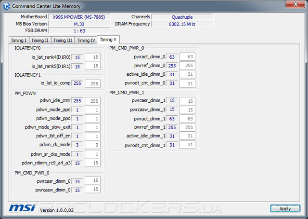Click the Timing V tab
The height and width of the screenshot is (219, 308).
pyautogui.click(x=108, y=40)
